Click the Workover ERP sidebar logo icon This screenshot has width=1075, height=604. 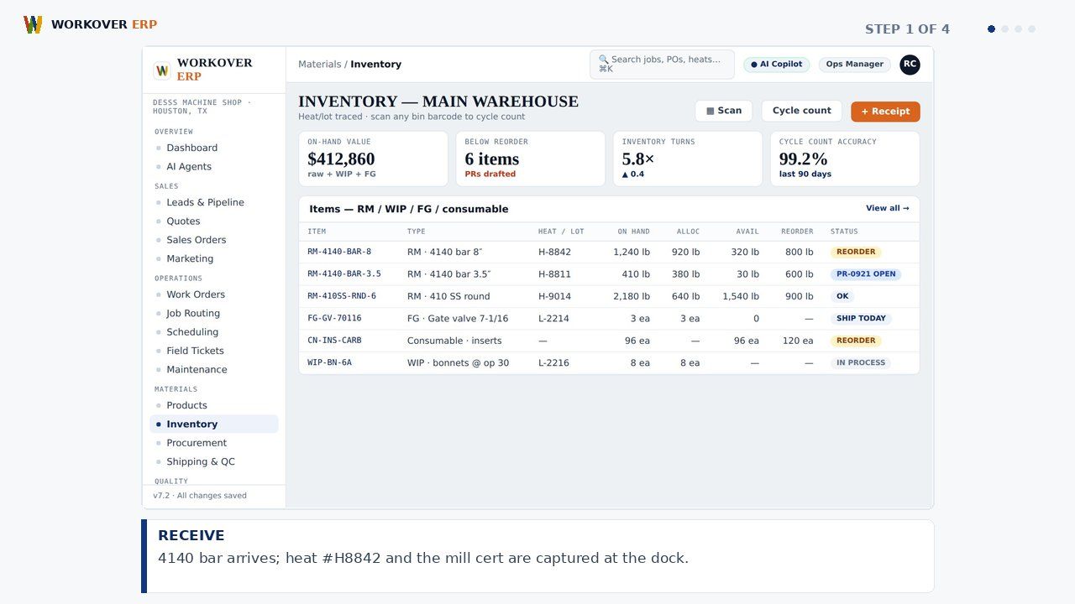[162, 70]
